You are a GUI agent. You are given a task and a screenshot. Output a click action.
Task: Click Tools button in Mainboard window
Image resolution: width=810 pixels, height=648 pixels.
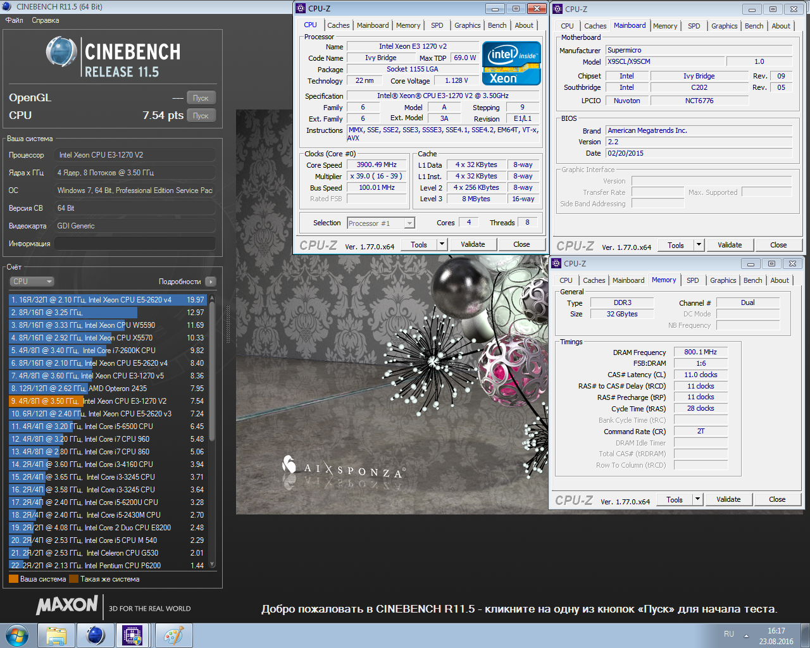676,245
